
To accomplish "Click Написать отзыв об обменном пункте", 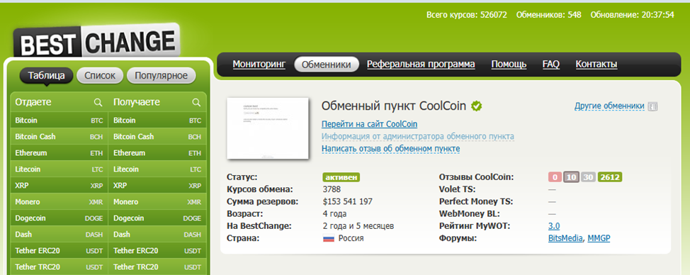I will 391,149.
